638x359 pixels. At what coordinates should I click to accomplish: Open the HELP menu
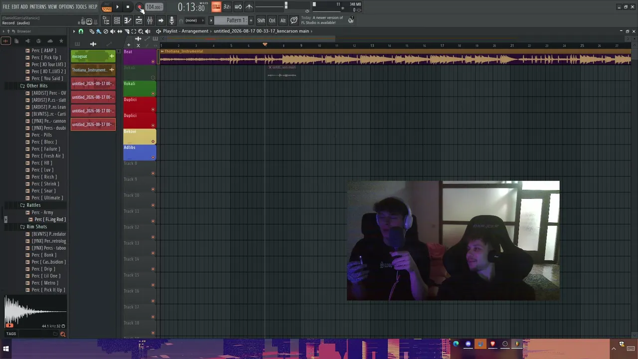point(93,7)
